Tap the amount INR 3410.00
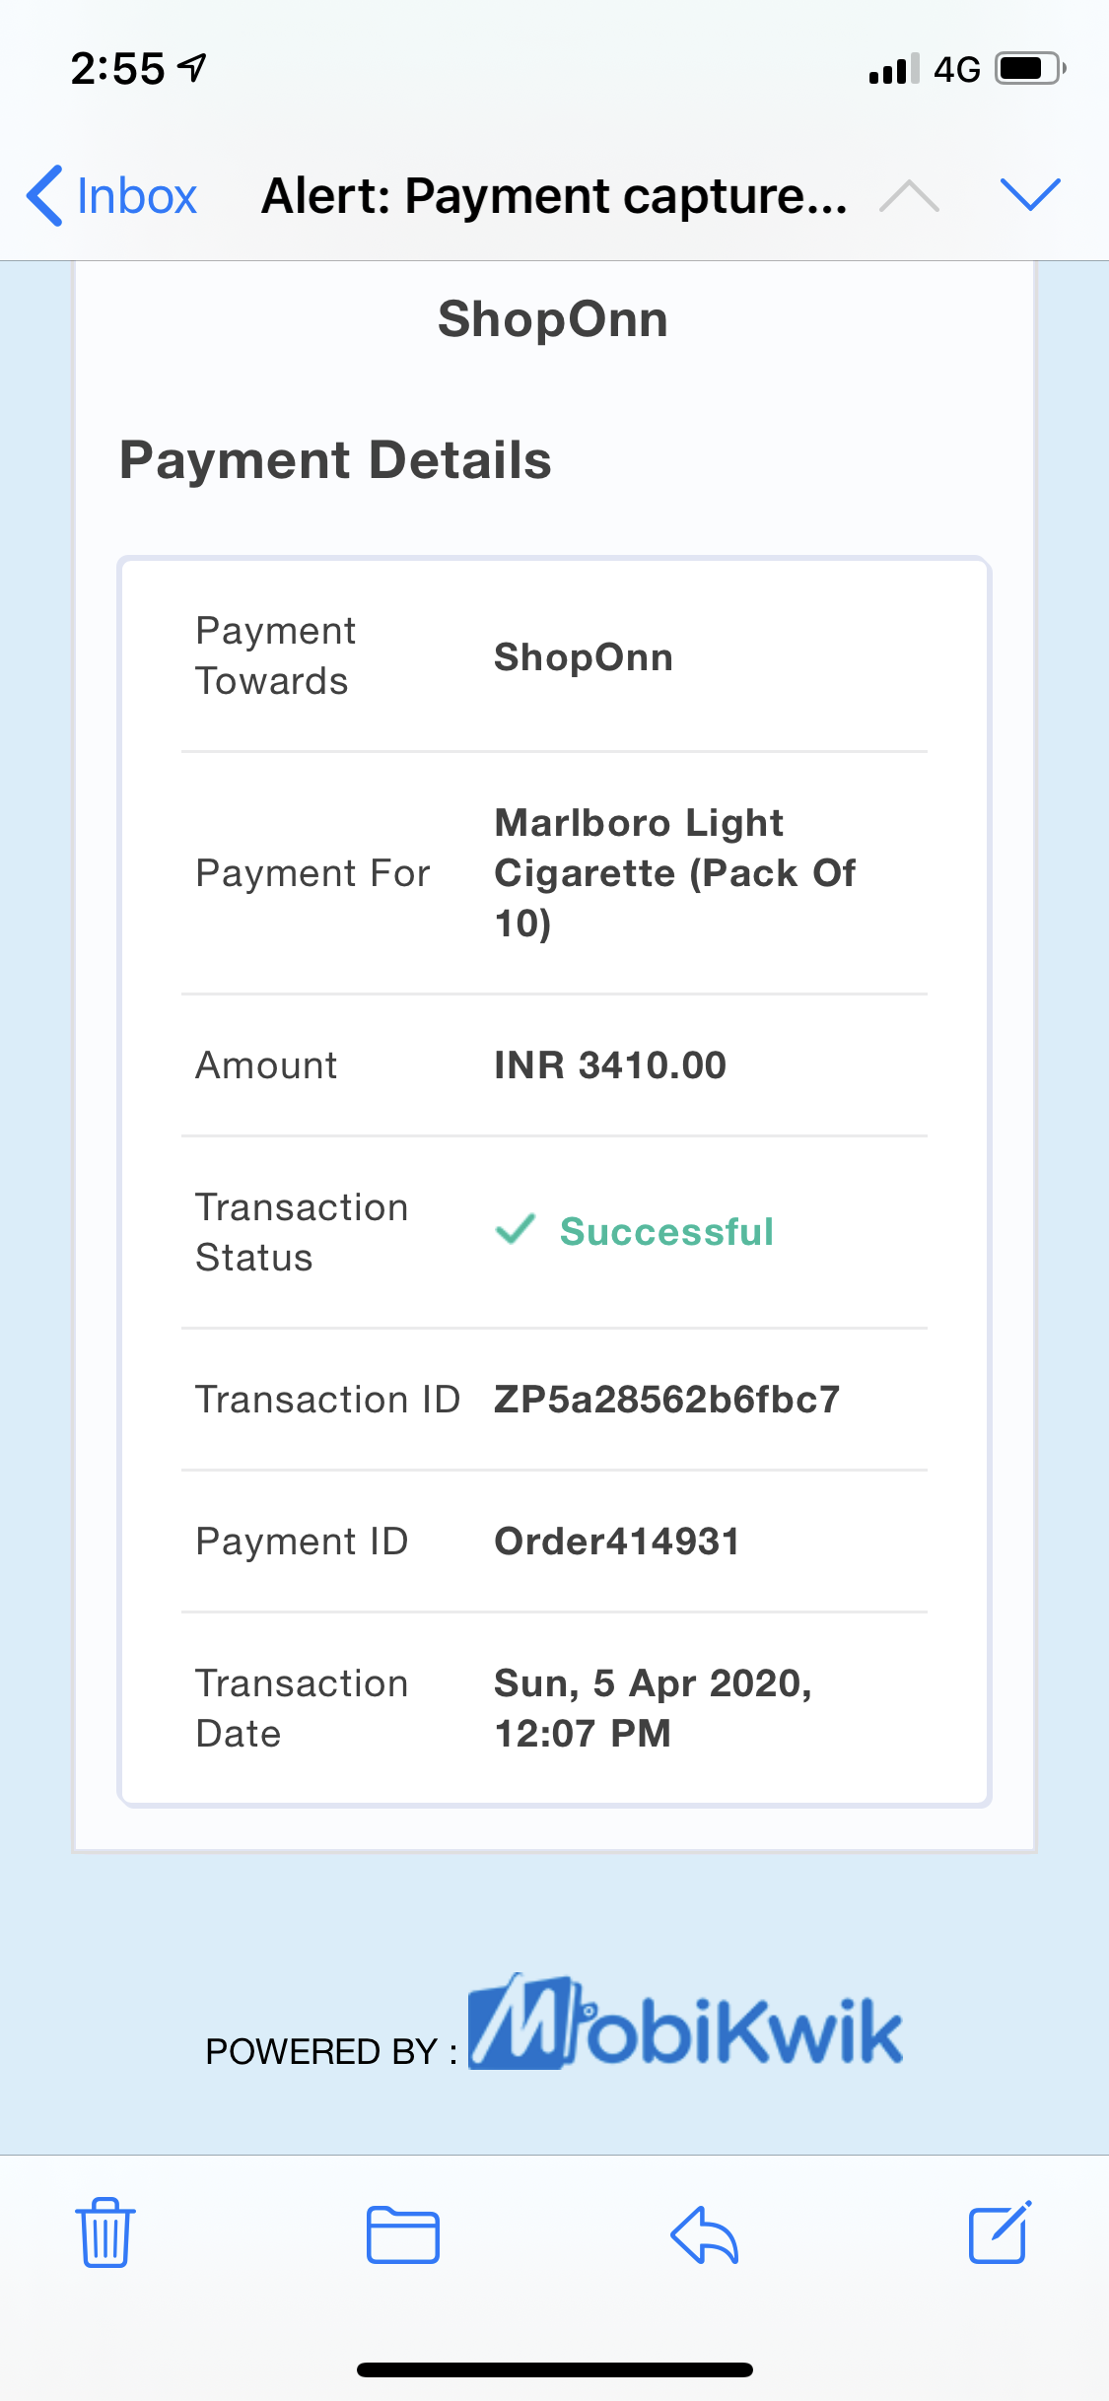This screenshot has width=1109, height=2401. pos(610,1065)
